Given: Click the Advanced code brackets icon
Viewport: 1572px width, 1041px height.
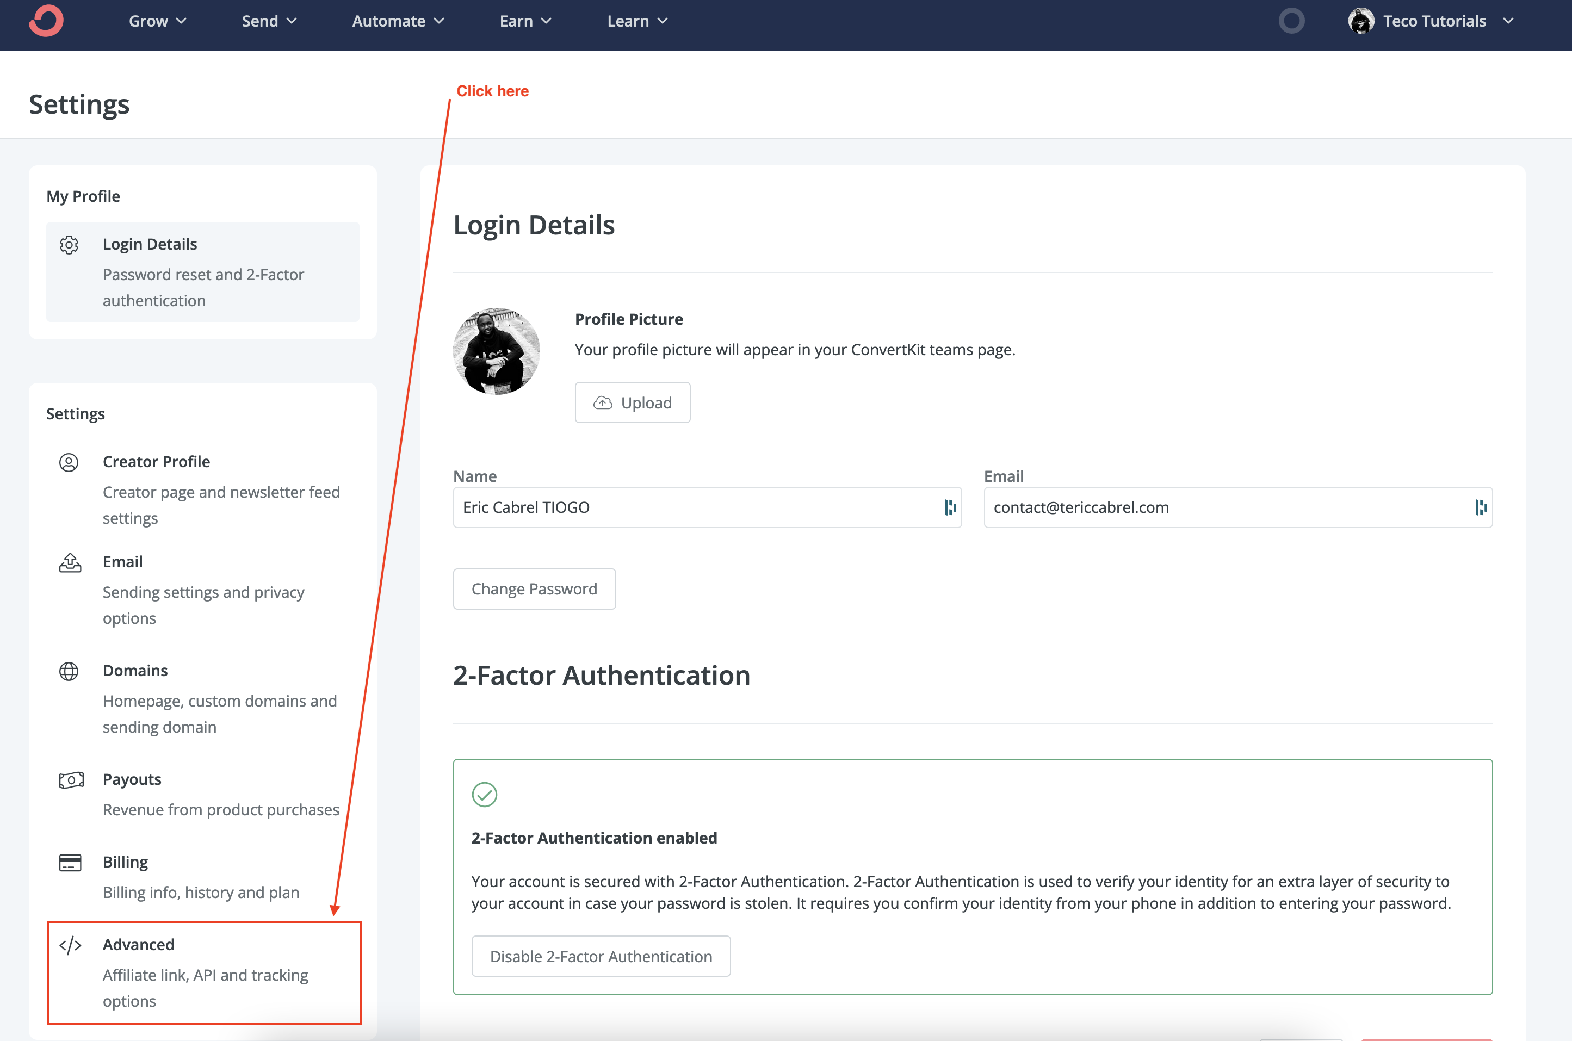Looking at the screenshot, I should [x=70, y=945].
